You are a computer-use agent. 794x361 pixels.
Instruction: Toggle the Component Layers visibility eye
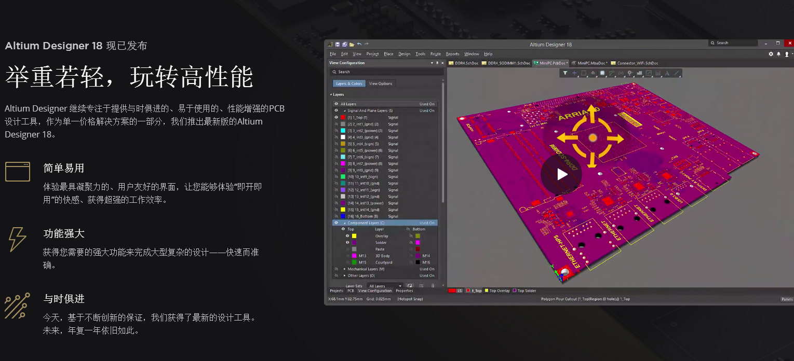point(336,223)
